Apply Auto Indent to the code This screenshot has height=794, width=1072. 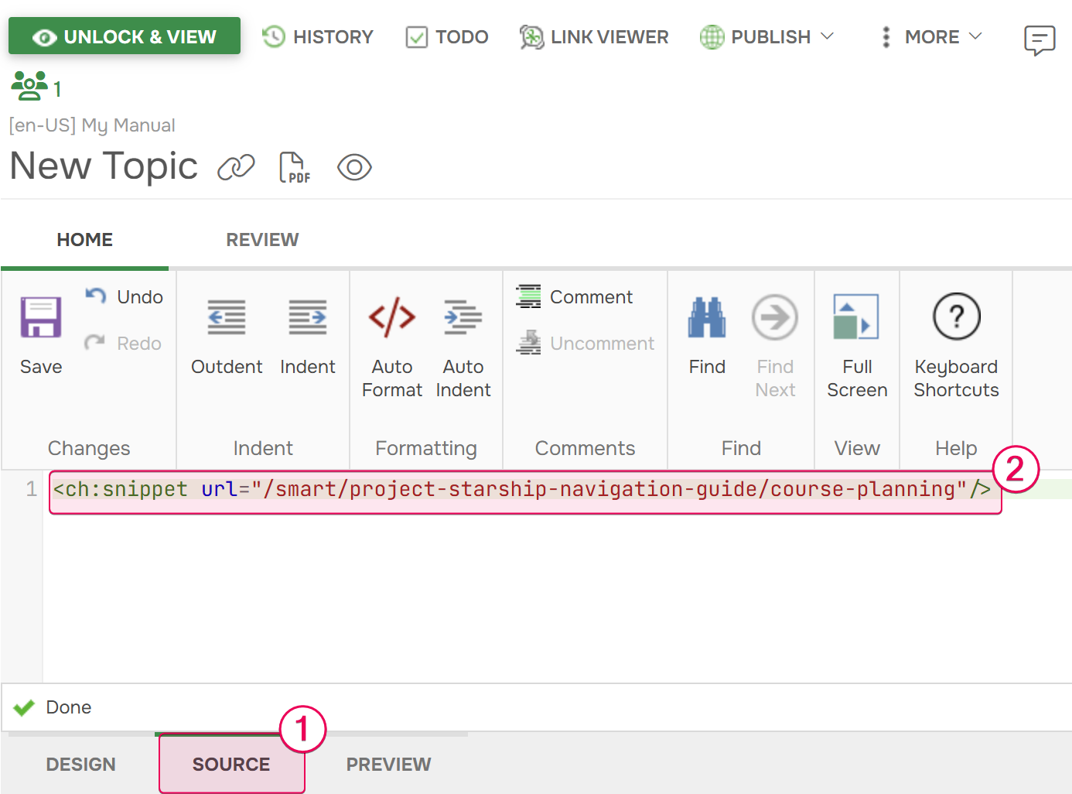pos(463,341)
